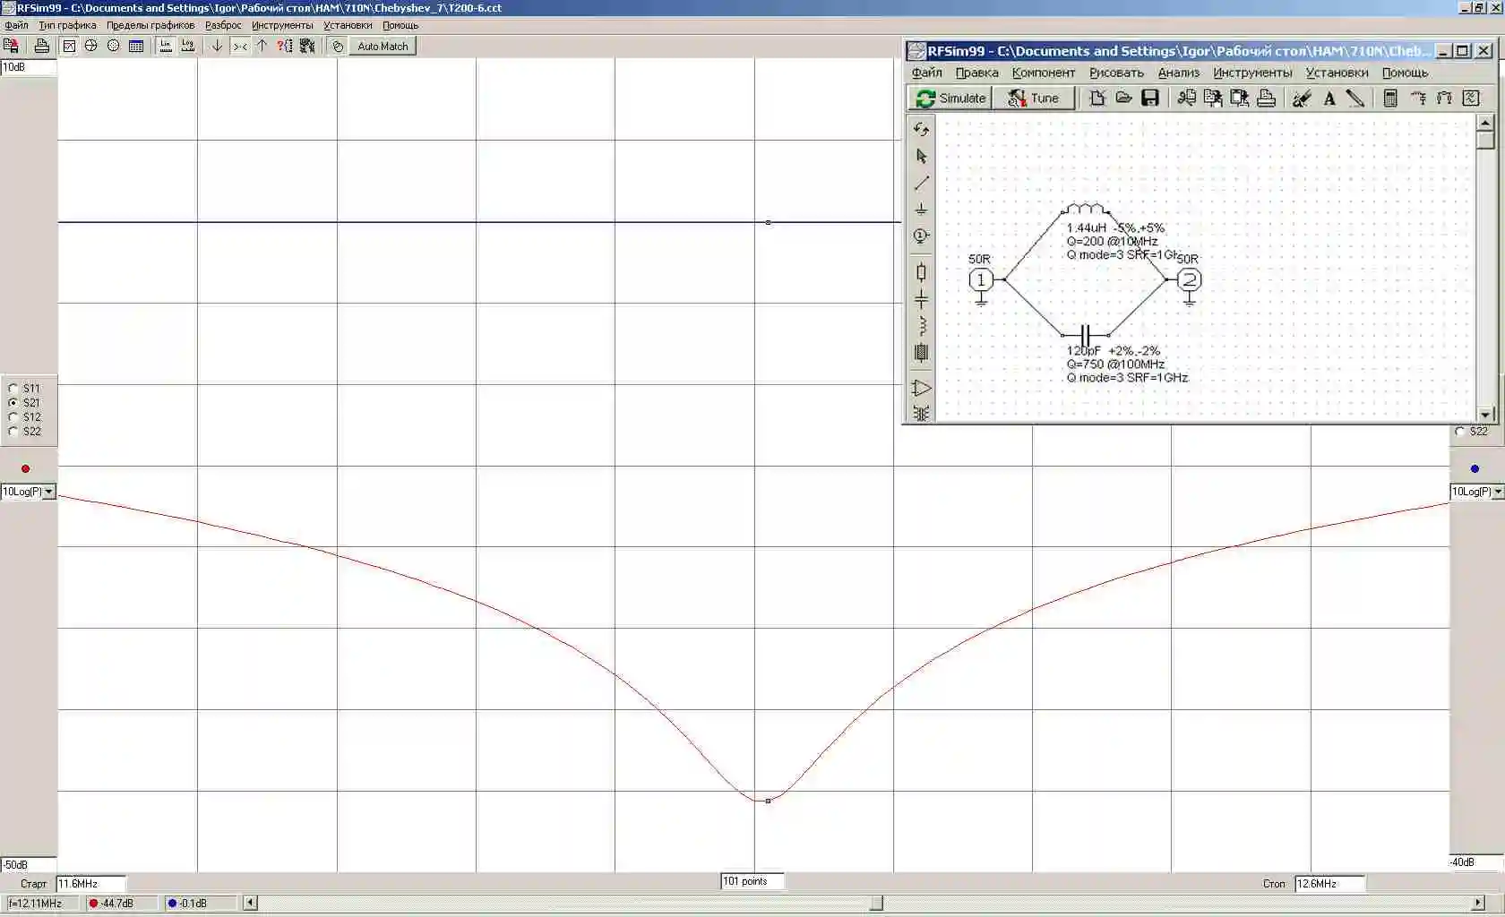Click the -50dB lower scale field
This screenshot has height=917, width=1505.
(29, 865)
